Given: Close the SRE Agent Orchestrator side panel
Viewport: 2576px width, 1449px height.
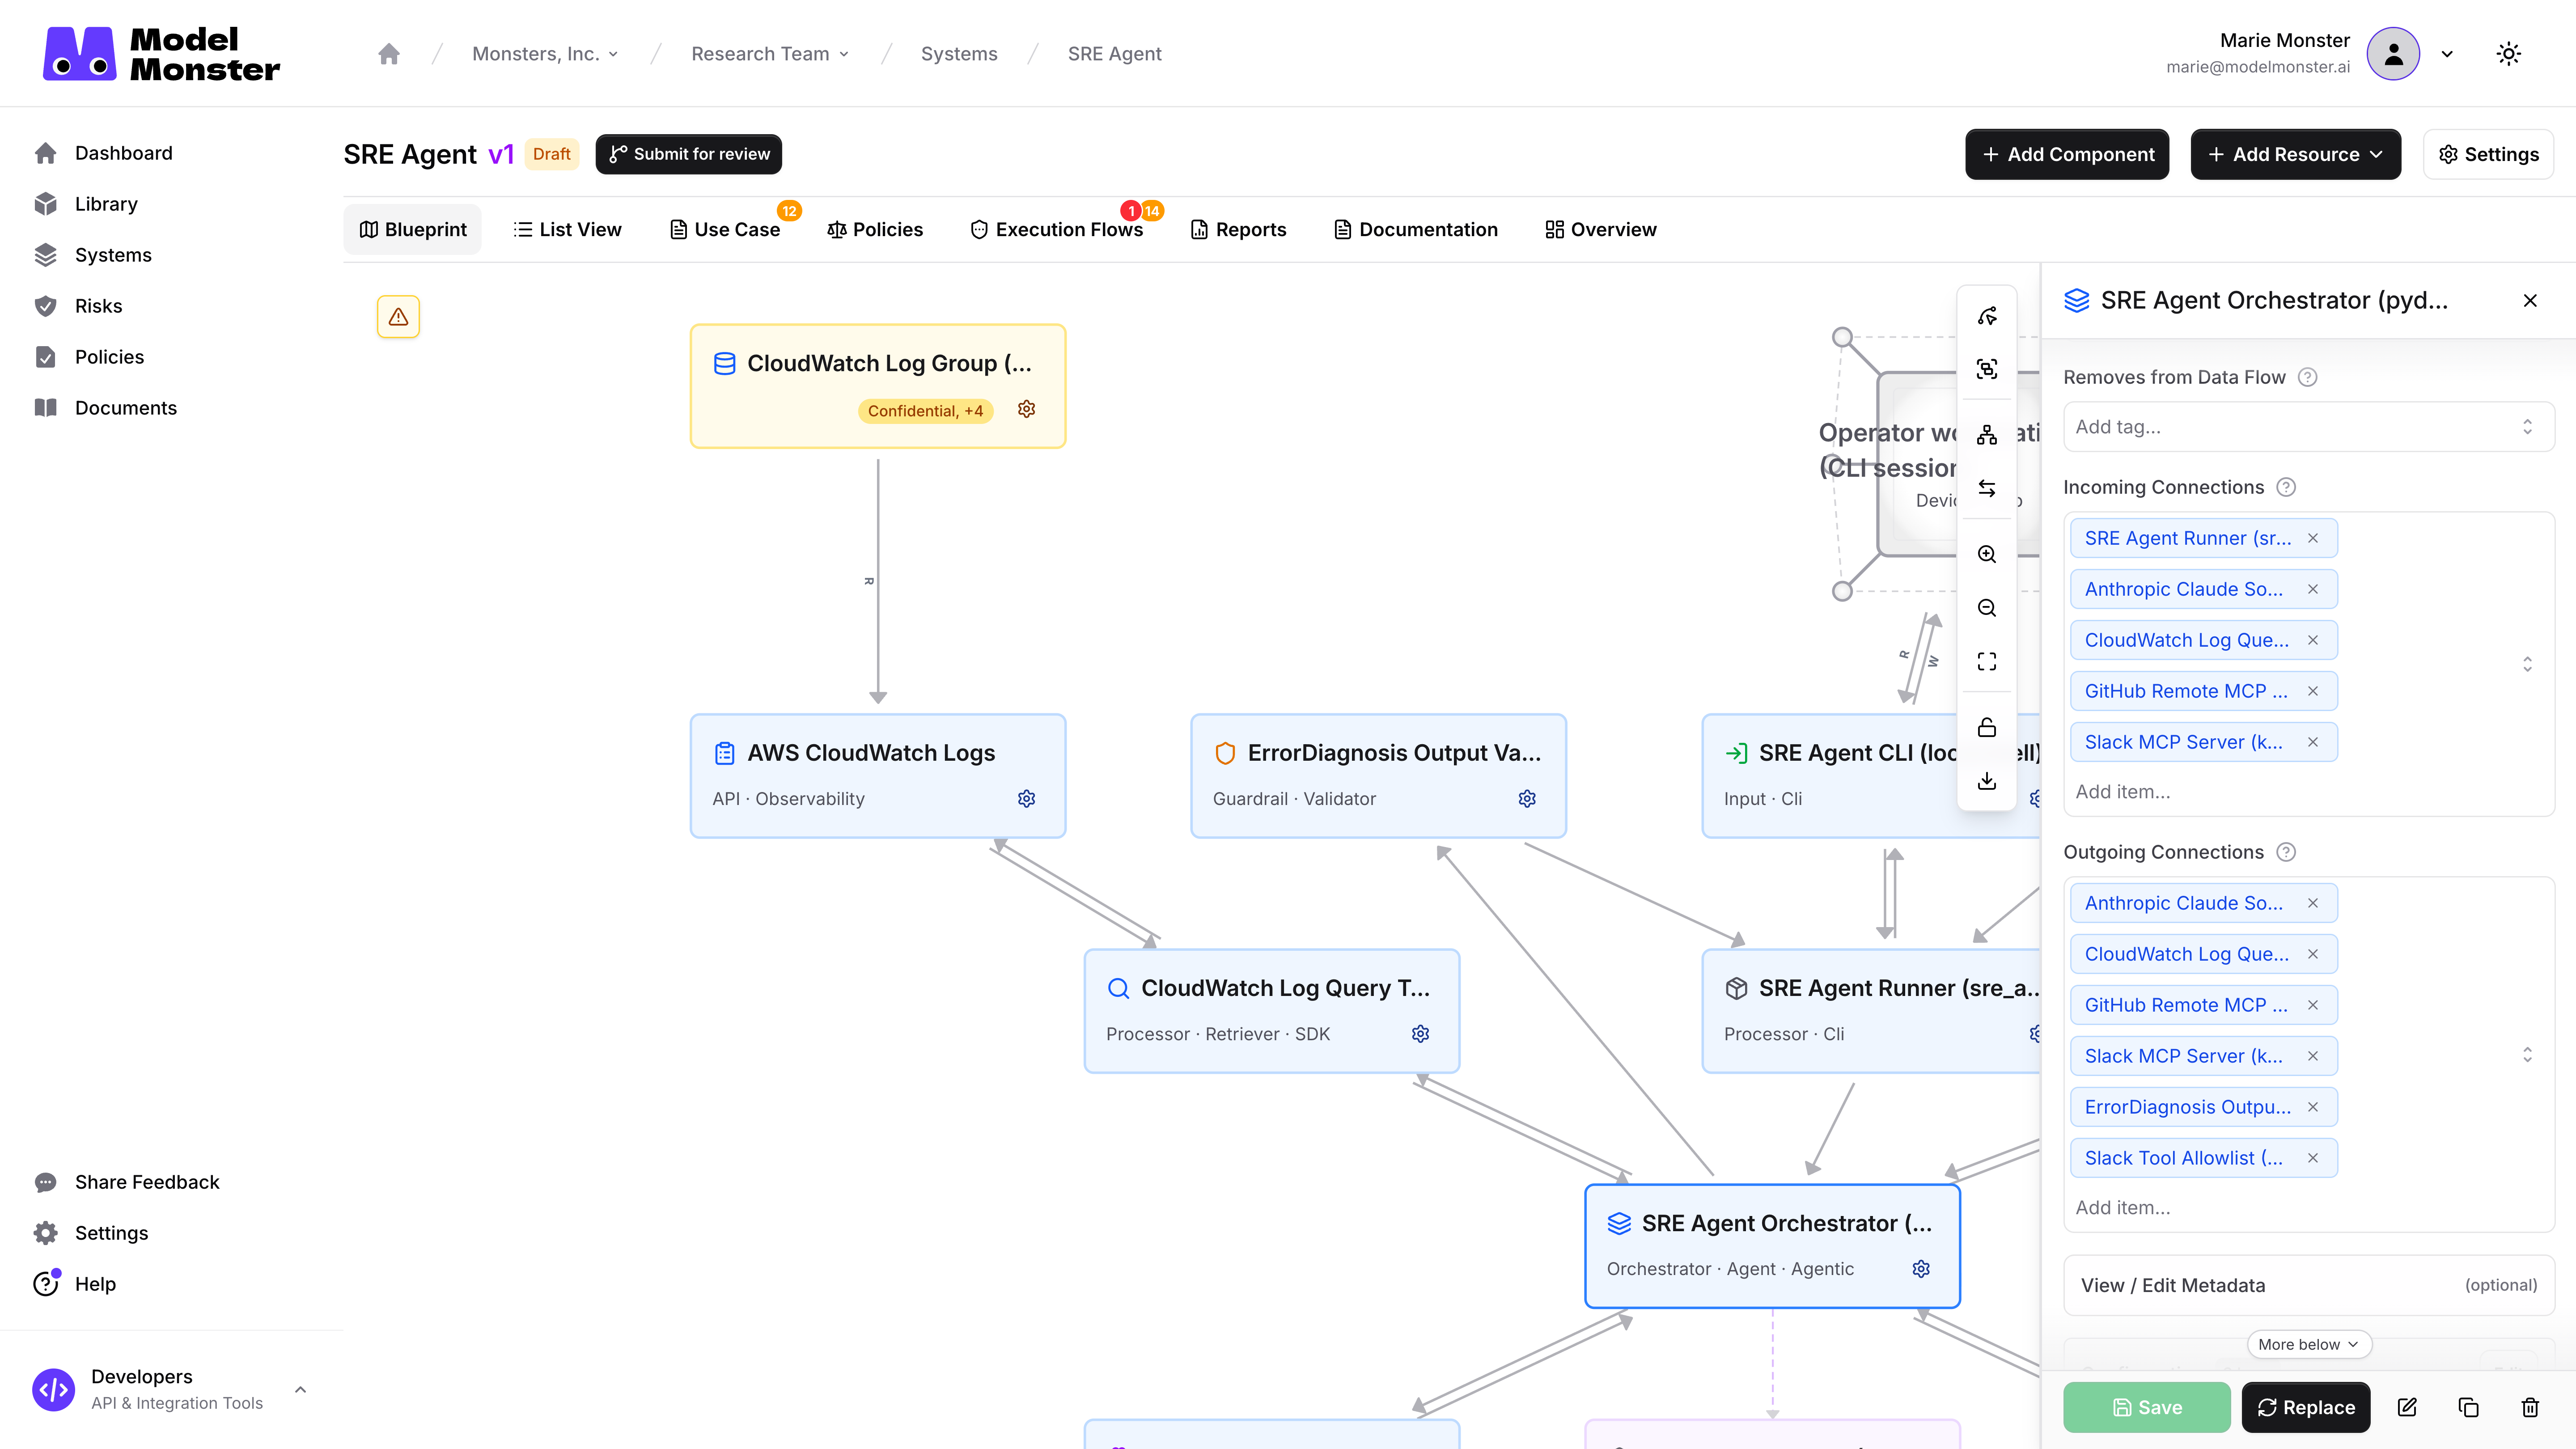Looking at the screenshot, I should 2530,300.
